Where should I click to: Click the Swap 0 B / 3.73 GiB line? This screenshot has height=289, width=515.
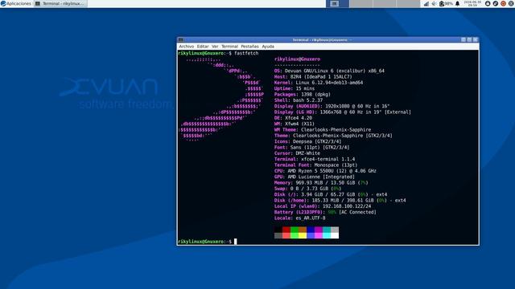tap(307, 189)
